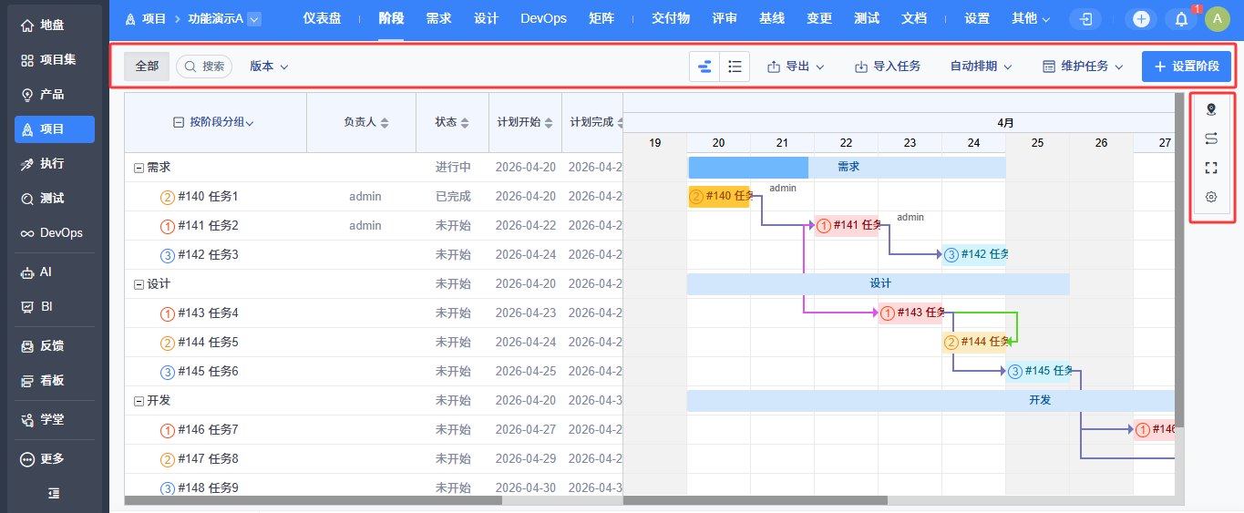Click the task table horizontal scrollbar

[x=314, y=500]
